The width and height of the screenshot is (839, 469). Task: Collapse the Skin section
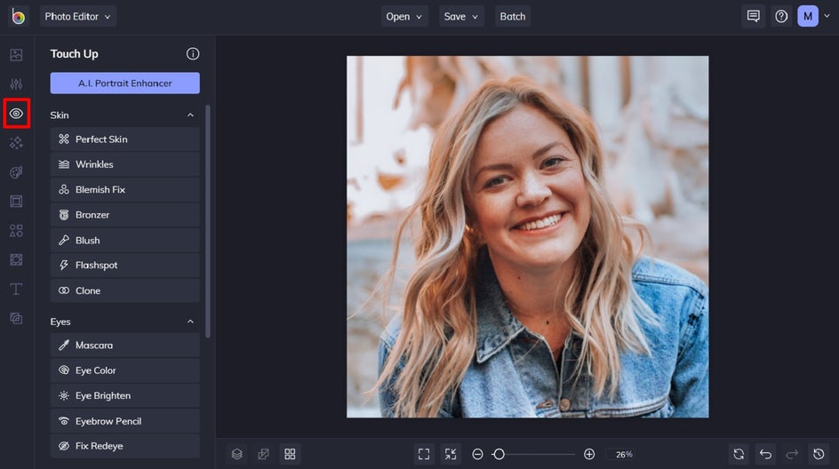coord(189,115)
